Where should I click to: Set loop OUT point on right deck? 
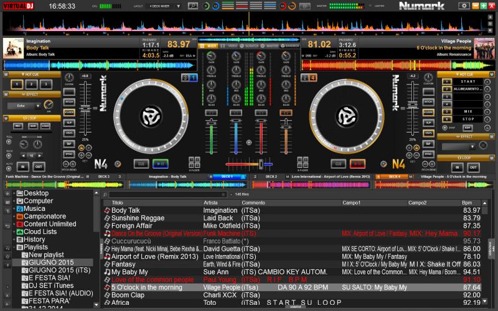tap(473, 167)
